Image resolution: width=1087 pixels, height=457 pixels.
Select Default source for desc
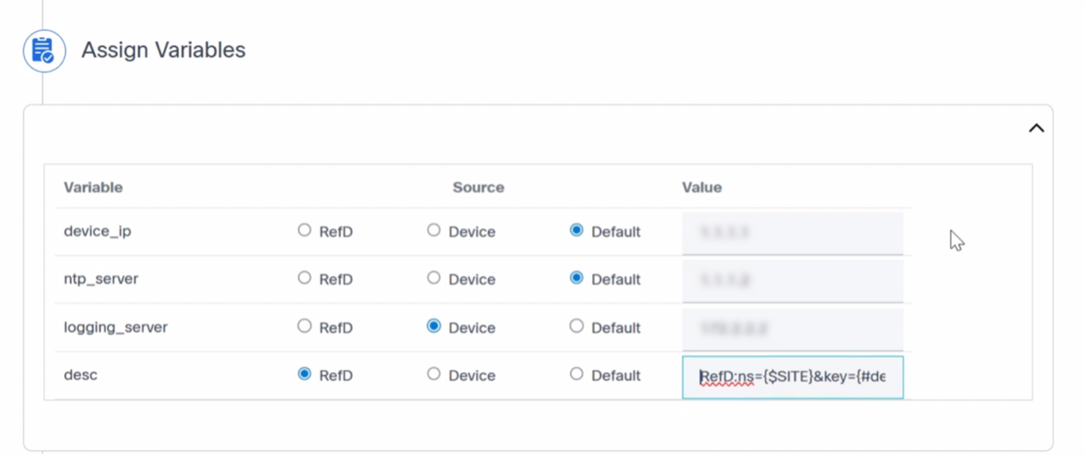[x=576, y=374]
